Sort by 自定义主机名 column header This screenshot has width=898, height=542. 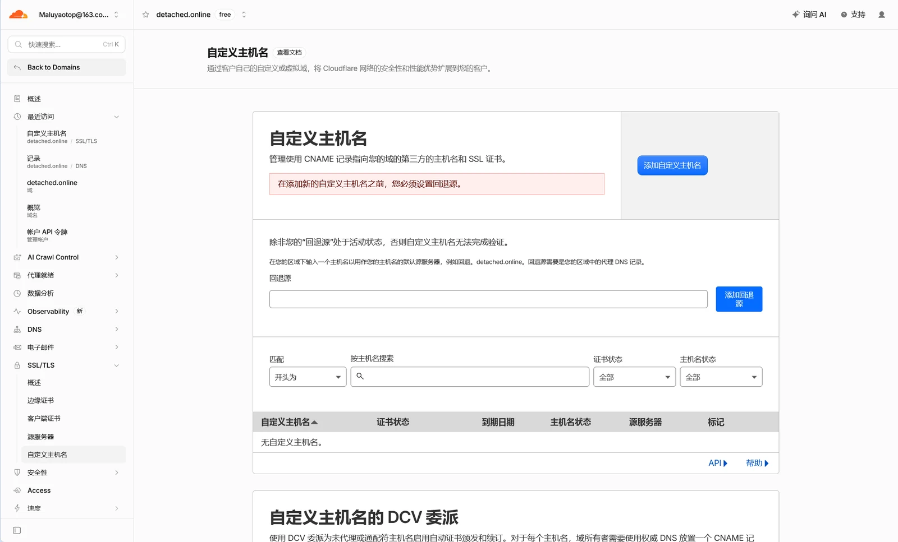pos(289,422)
